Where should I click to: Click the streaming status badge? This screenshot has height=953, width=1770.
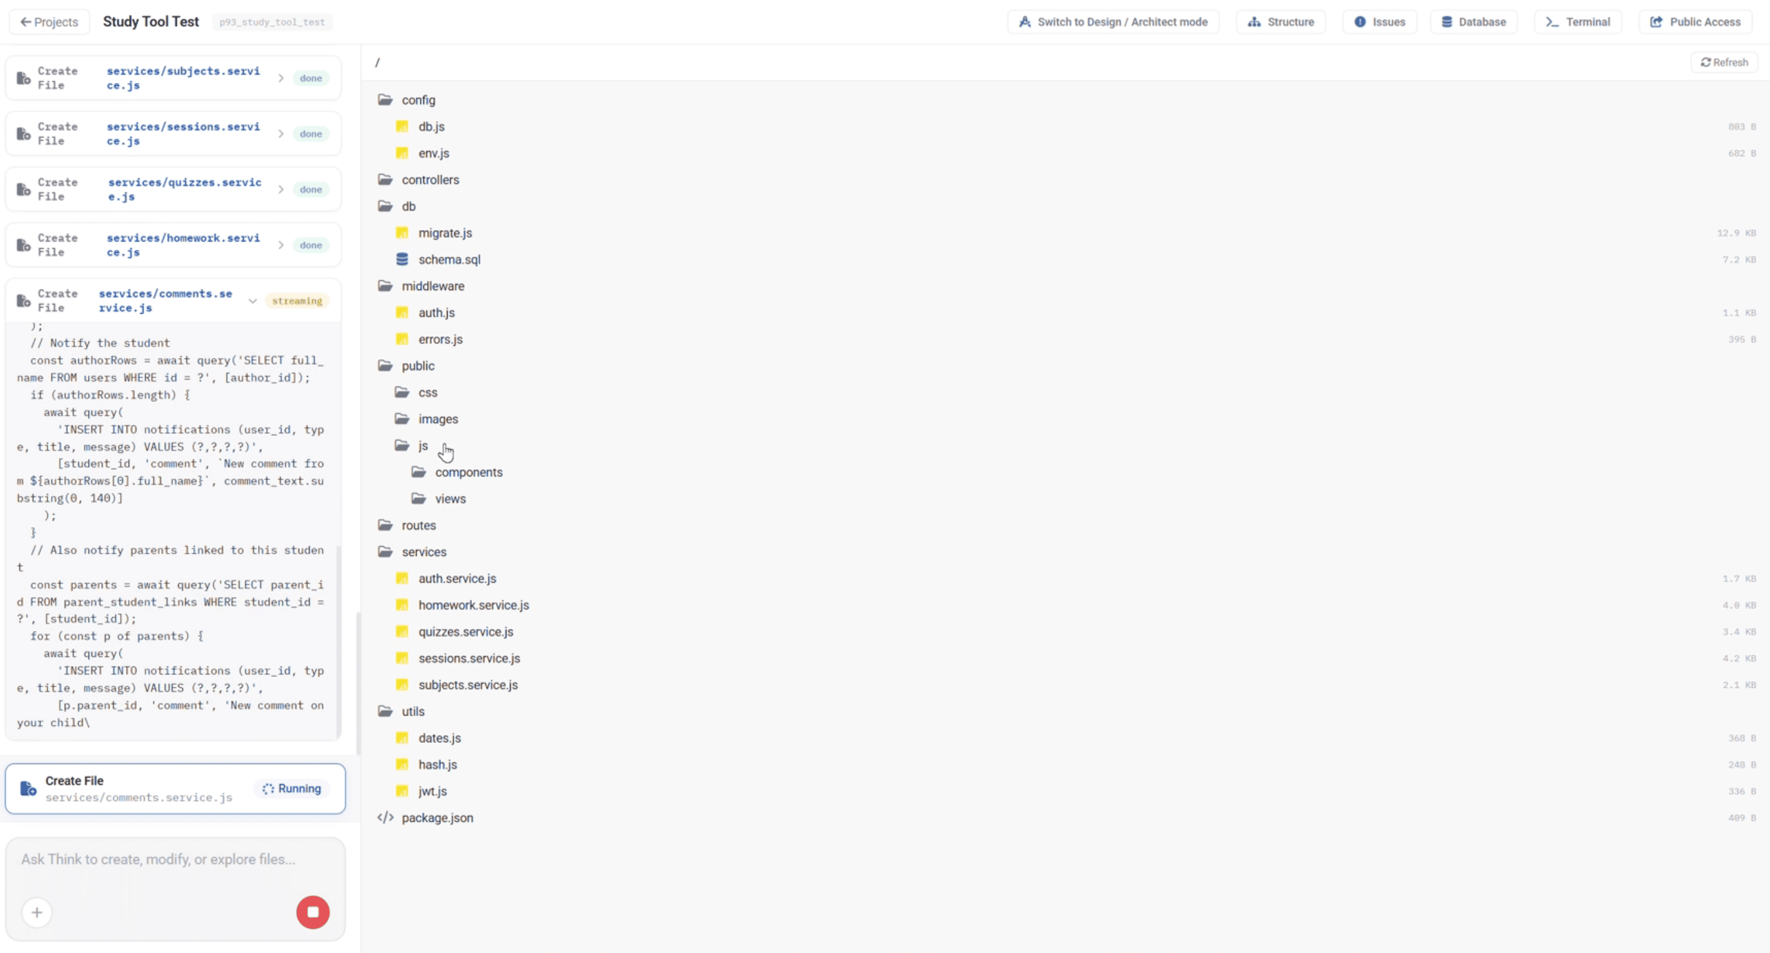[297, 301]
